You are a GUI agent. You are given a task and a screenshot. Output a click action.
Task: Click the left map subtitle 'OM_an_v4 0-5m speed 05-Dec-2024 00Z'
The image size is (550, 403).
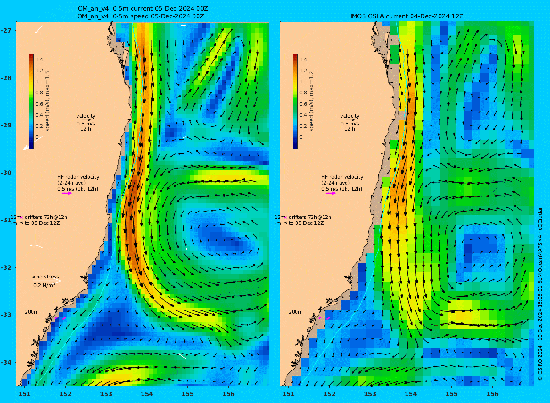141,16
